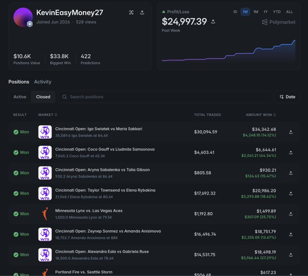
Task: Open Coco Gauff vs Liudmila Samsonova market
Action: 105,149
